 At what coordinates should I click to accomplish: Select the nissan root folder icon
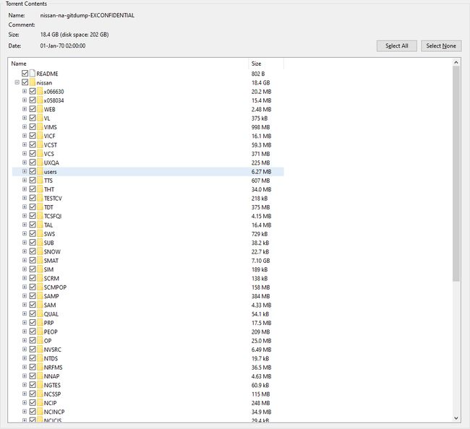33,82
